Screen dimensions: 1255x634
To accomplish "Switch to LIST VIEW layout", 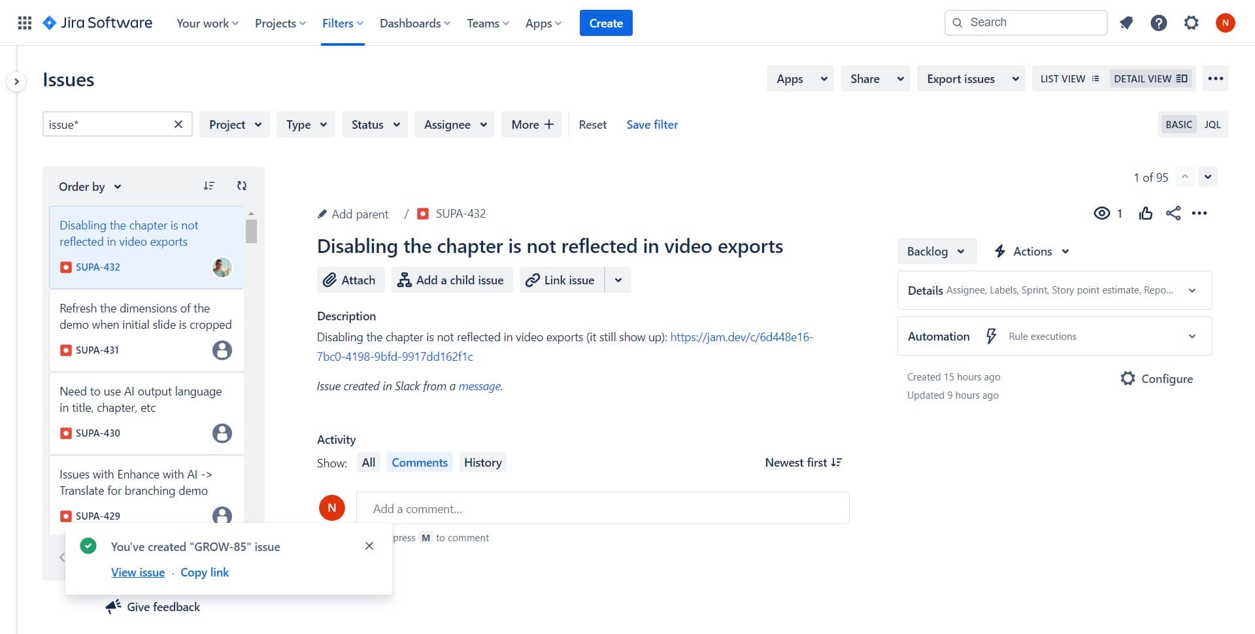I will [x=1069, y=79].
